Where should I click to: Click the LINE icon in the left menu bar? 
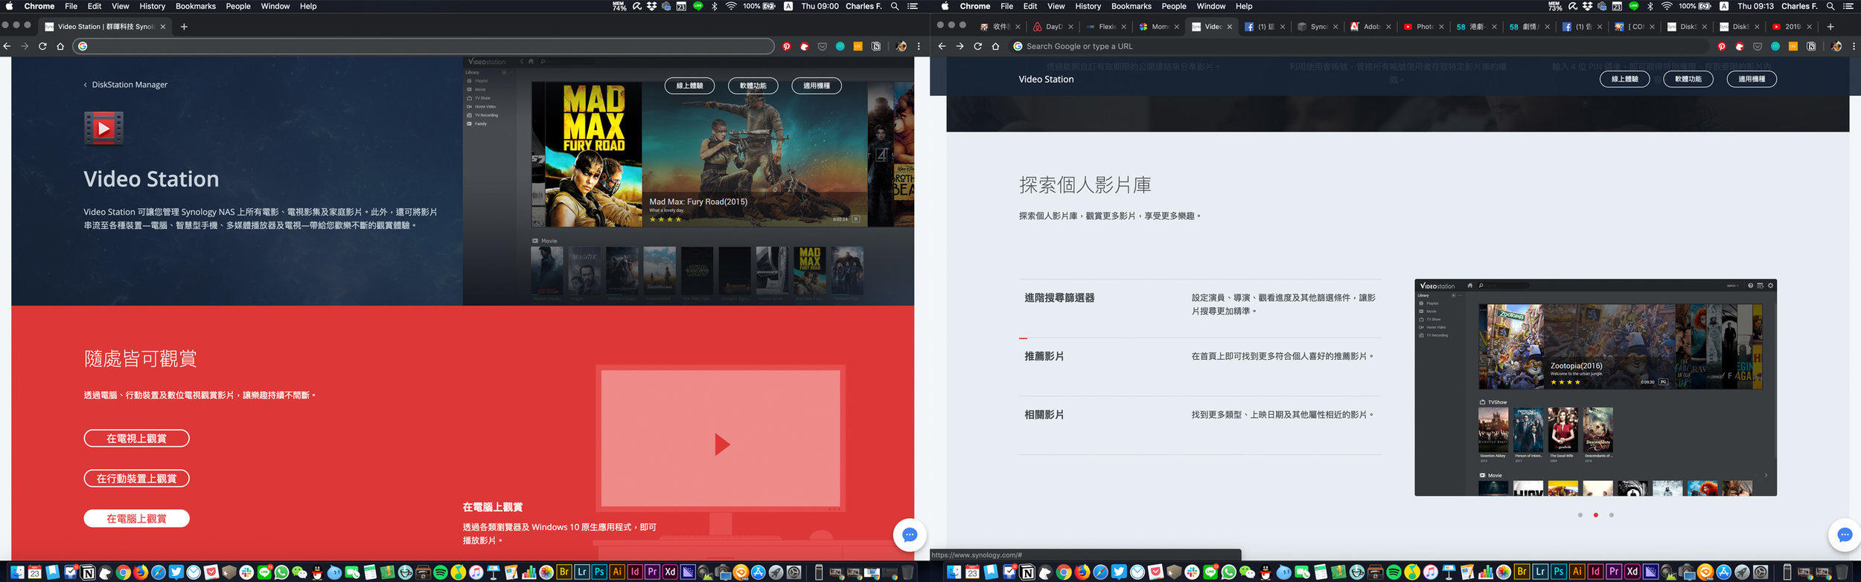coord(698,6)
